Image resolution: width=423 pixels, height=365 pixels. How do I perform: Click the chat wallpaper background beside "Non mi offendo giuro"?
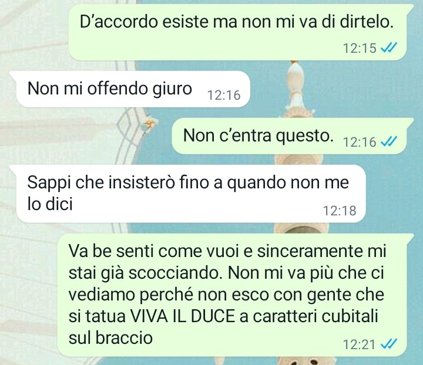334,89
